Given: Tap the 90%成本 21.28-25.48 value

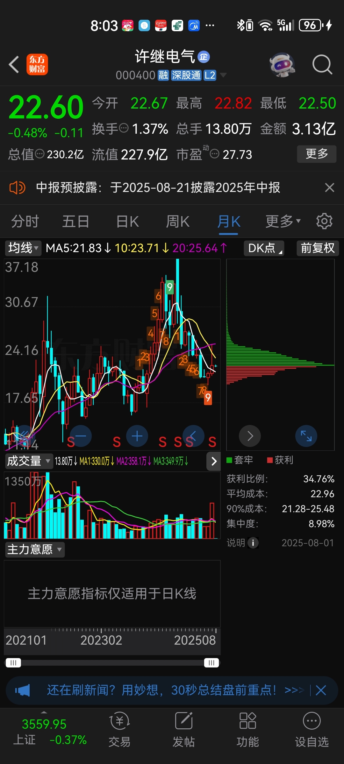Looking at the screenshot, I should pyautogui.click(x=308, y=509).
